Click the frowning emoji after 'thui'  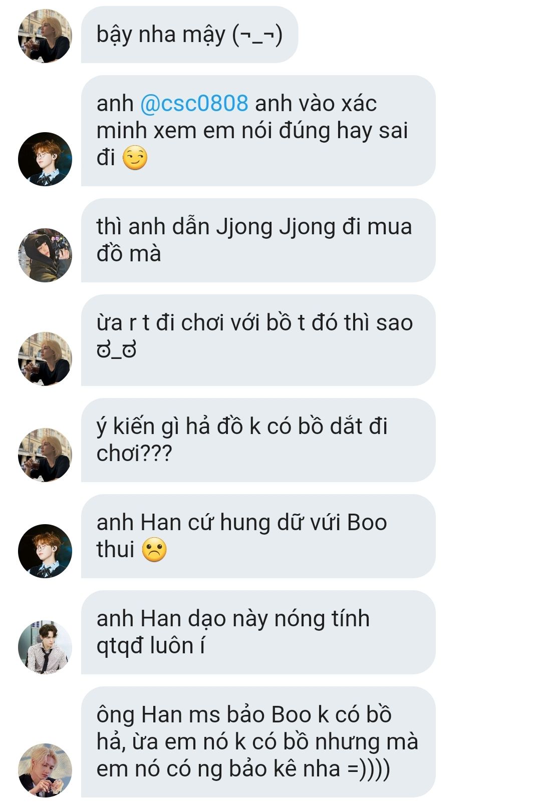tap(154, 550)
